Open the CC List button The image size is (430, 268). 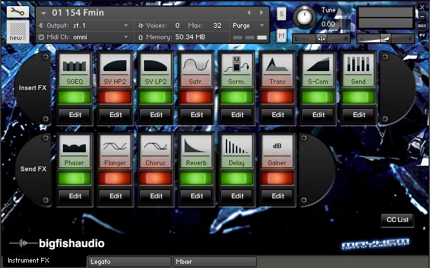(x=398, y=220)
